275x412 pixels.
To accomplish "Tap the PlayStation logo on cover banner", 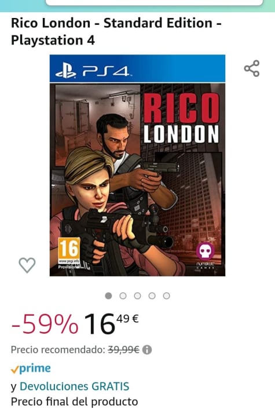I will (x=65, y=71).
